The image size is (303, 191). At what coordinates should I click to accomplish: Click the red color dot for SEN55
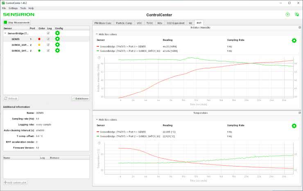point(39,39)
